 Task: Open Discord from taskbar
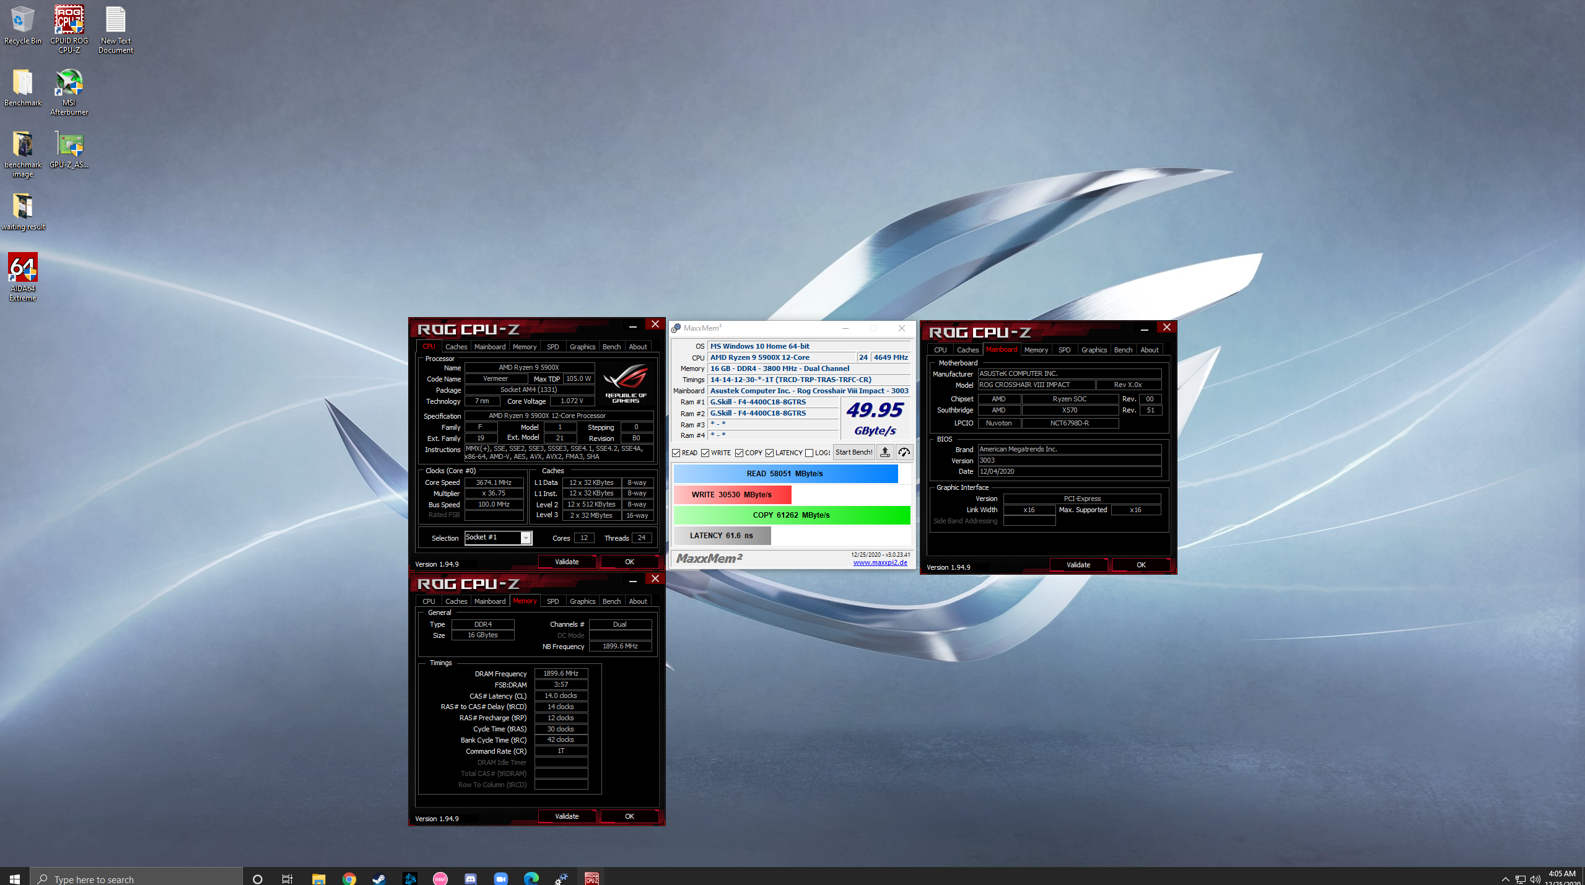coord(470,878)
